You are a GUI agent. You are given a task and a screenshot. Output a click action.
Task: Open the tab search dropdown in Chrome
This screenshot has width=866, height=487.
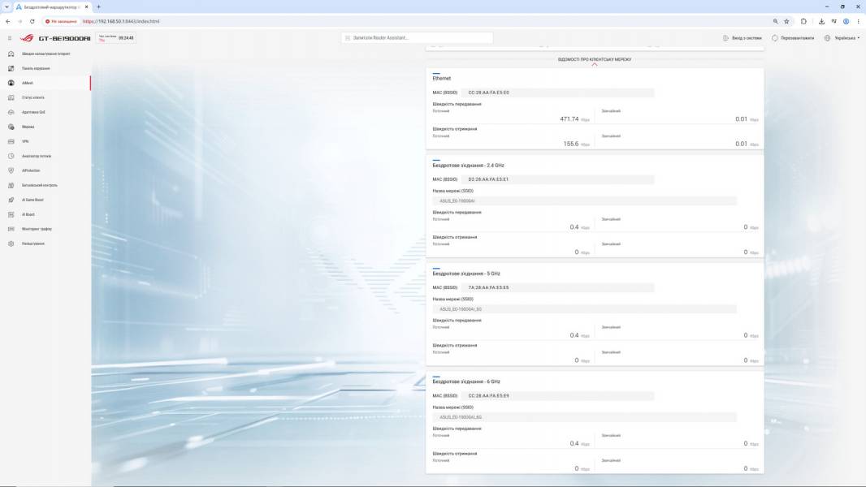(x=6, y=6)
